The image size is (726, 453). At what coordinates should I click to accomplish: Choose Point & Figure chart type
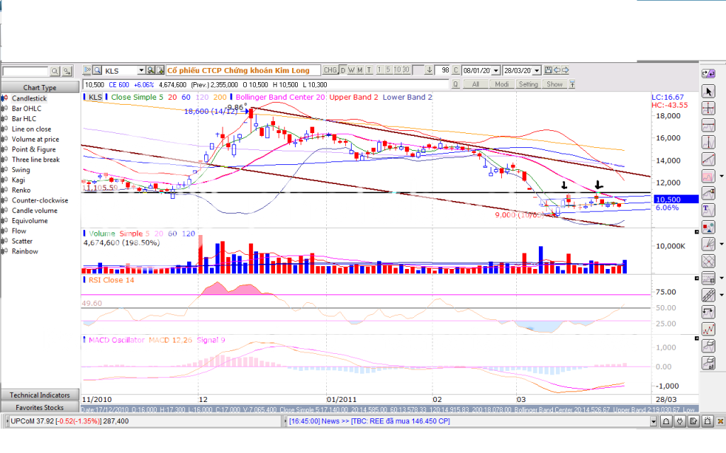click(x=33, y=149)
